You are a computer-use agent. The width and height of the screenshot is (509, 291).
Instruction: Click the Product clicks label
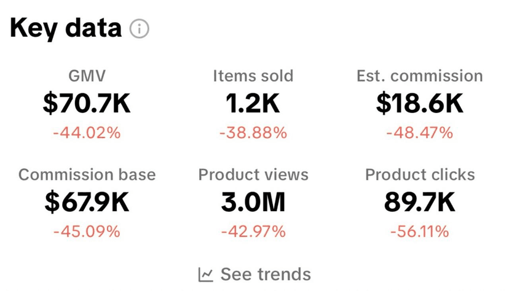tap(420, 174)
